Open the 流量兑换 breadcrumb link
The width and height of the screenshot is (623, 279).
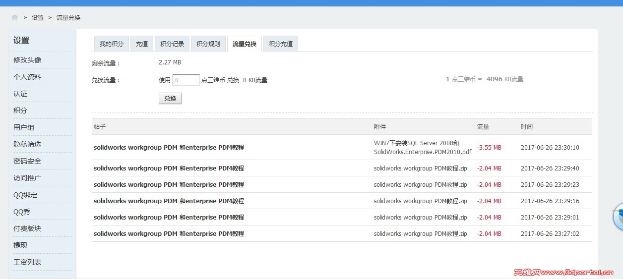click(68, 17)
